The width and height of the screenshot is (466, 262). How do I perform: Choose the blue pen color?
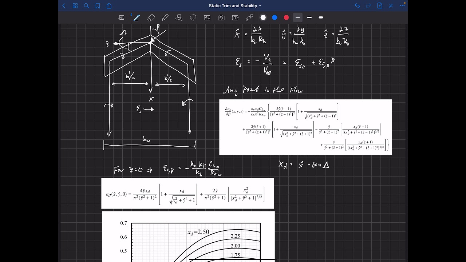point(275,17)
